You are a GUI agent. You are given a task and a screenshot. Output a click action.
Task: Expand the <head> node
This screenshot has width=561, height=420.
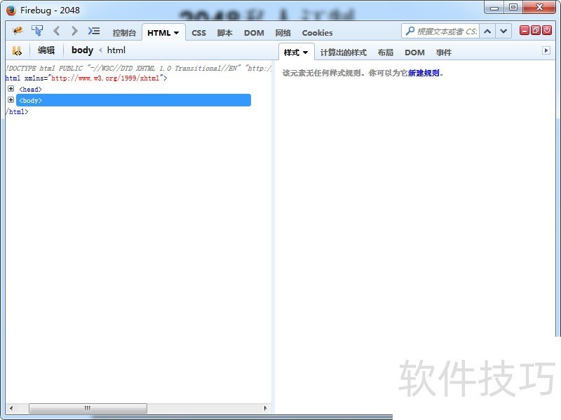pos(11,89)
